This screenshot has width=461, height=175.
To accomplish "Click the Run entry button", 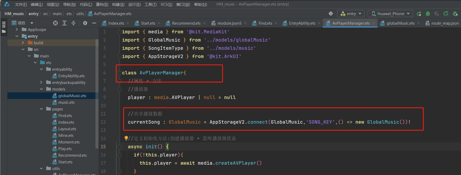I will pyautogui.click(x=419, y=14).
